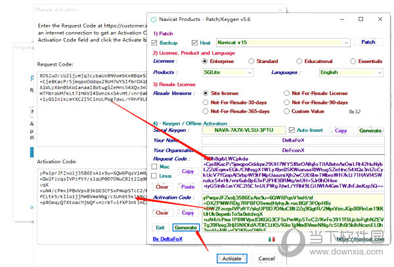Select the Educational license radio button

click(x=299, y=61)
